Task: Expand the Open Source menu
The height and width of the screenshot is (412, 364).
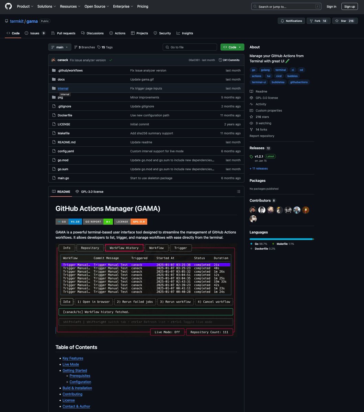Action: pyautogui.click(x=96, y=6)
